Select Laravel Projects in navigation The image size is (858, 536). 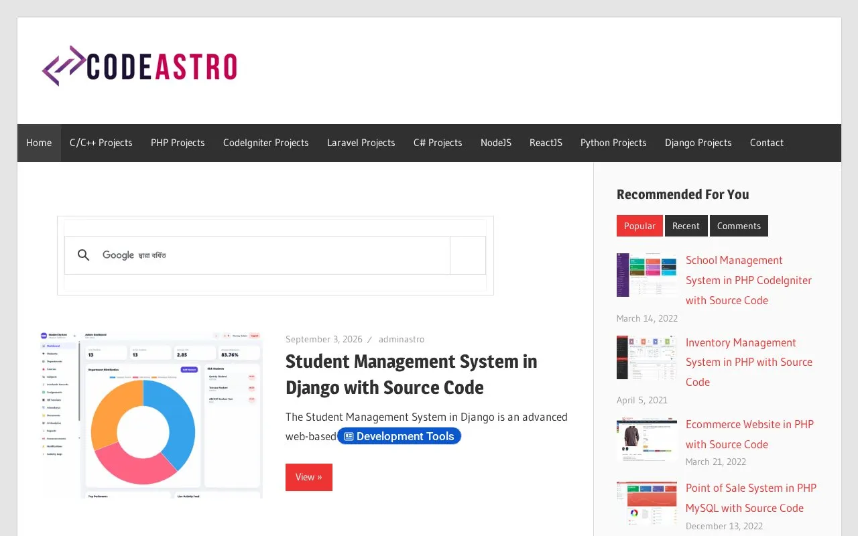361,143
